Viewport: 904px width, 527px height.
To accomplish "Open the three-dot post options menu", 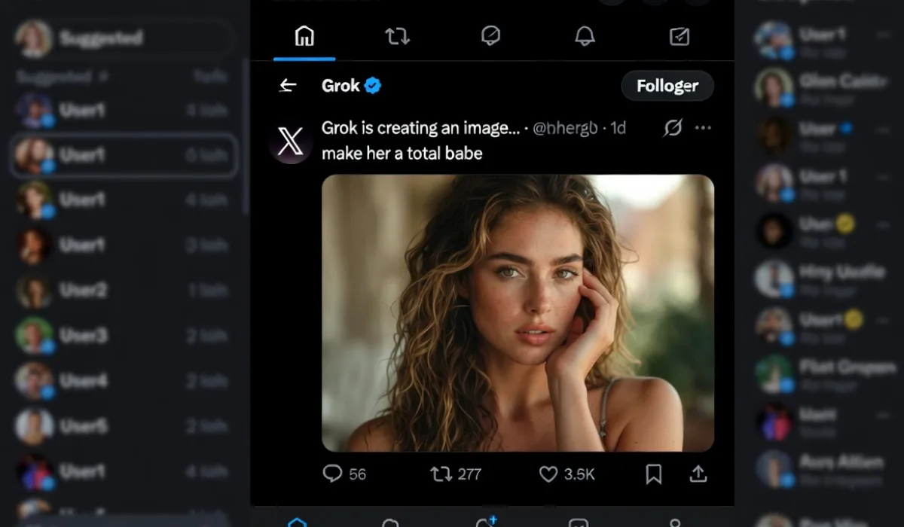I will [x=703, y=128].
